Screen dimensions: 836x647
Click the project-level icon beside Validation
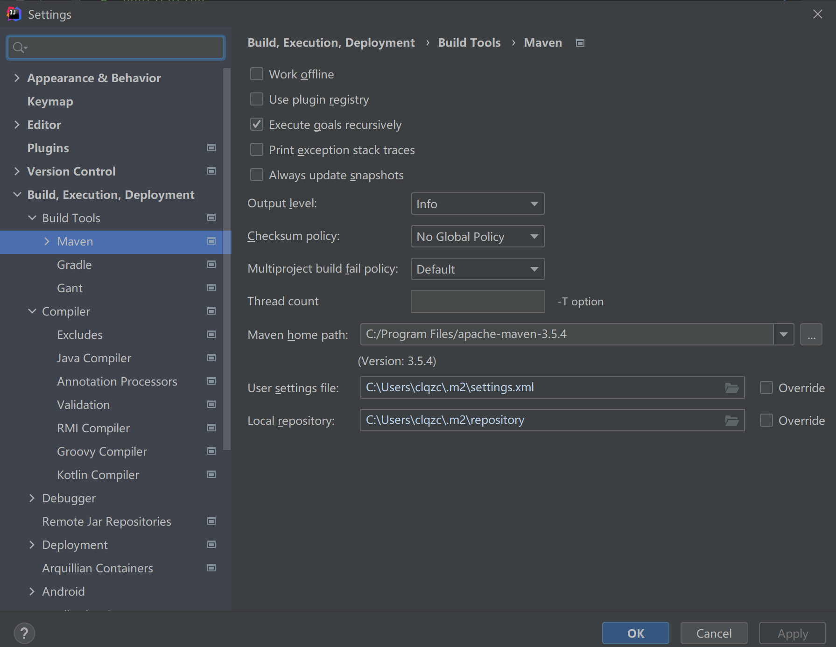pos(211,405)
